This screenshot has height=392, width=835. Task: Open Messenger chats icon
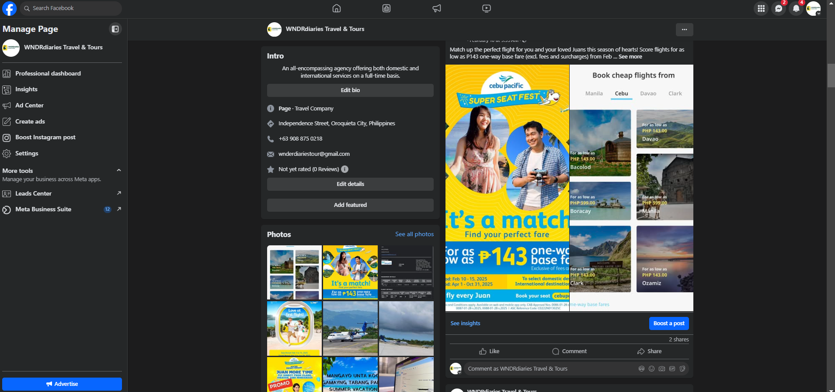click(x=779, y=8)
